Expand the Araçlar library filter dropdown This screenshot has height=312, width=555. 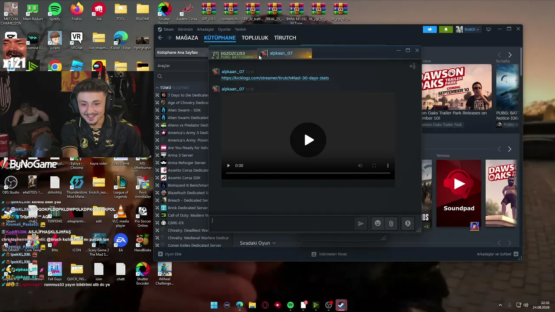click(182, 66)
